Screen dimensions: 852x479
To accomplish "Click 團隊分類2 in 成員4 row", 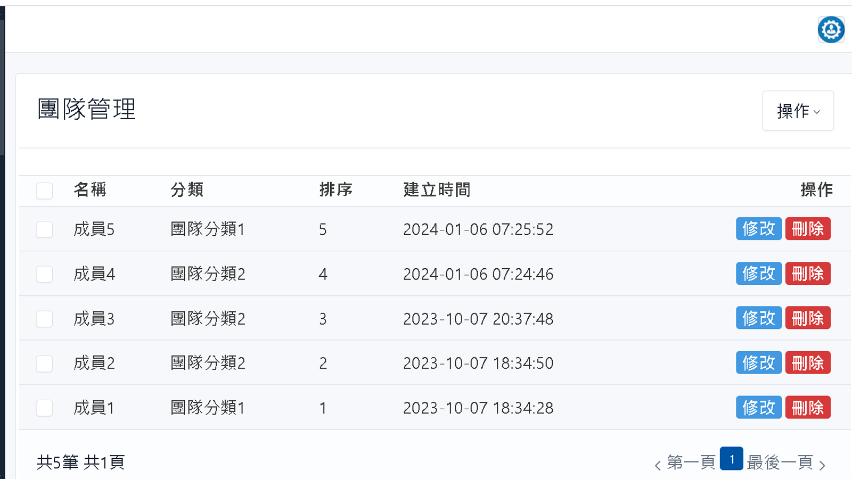I will tap(208, 274).
